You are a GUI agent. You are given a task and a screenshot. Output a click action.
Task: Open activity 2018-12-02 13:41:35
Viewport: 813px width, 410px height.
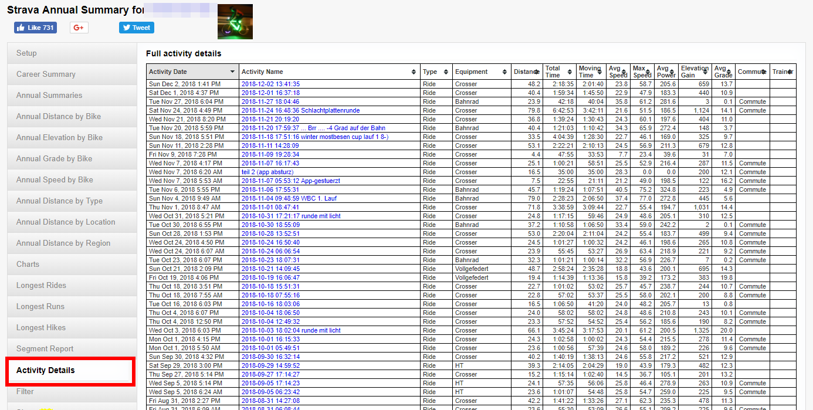270,84
